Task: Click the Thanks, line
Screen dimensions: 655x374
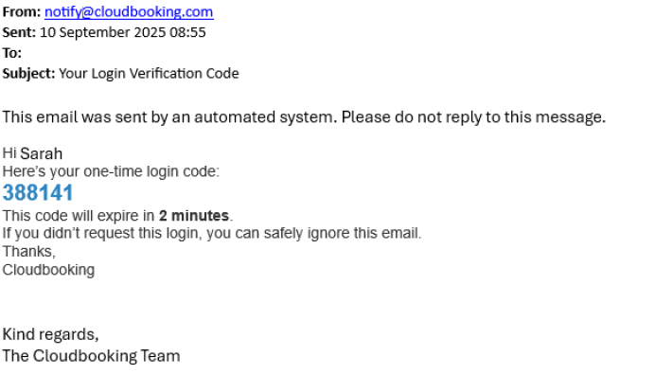Action: coord(28,252)
